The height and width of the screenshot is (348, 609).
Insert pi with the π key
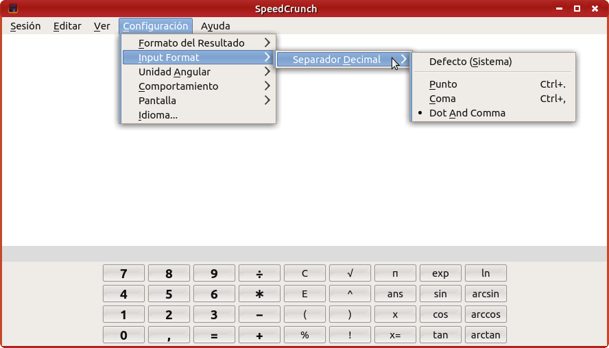pos(395,273)
